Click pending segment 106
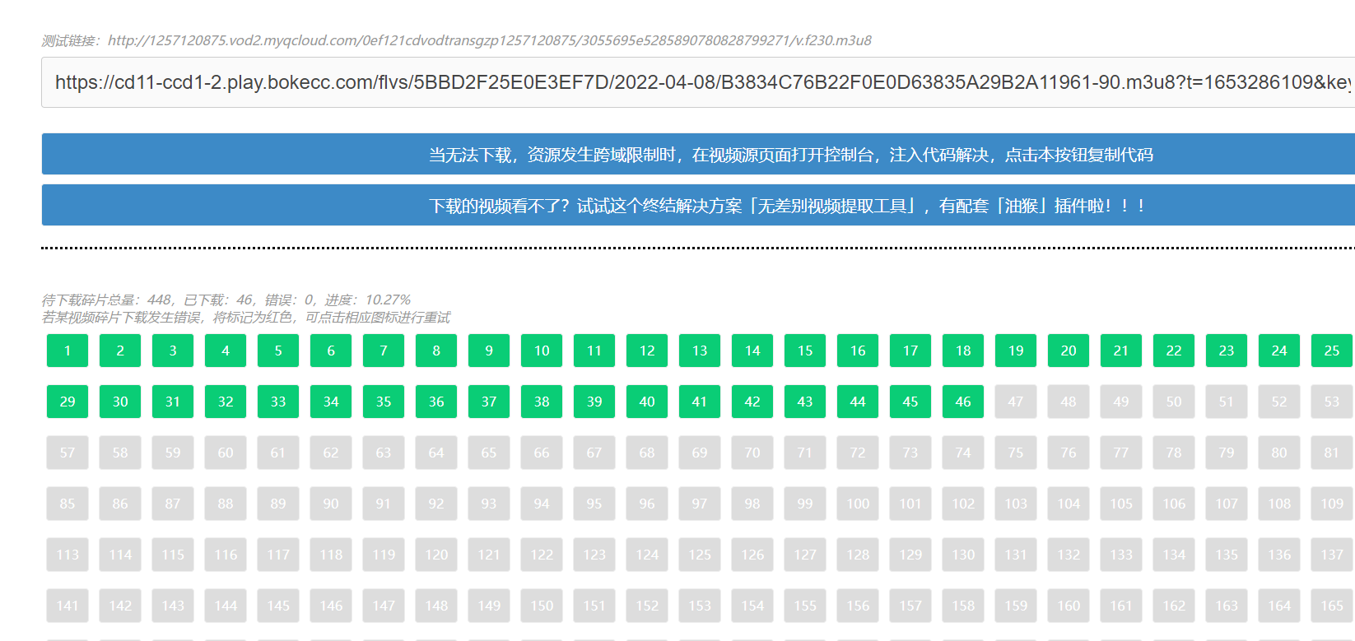 pos(1174,504)
